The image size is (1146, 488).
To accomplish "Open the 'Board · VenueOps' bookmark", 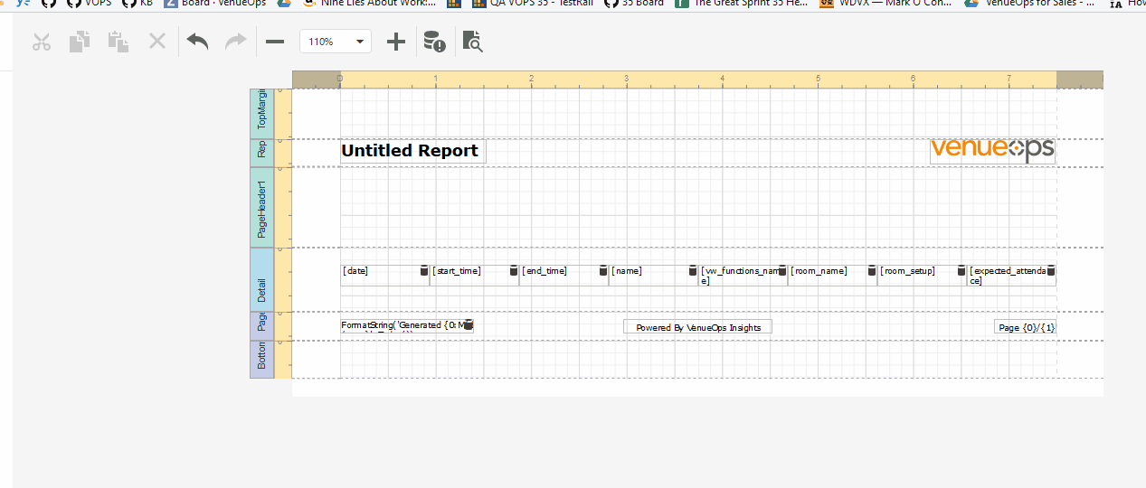I will [x=215, y=4].
